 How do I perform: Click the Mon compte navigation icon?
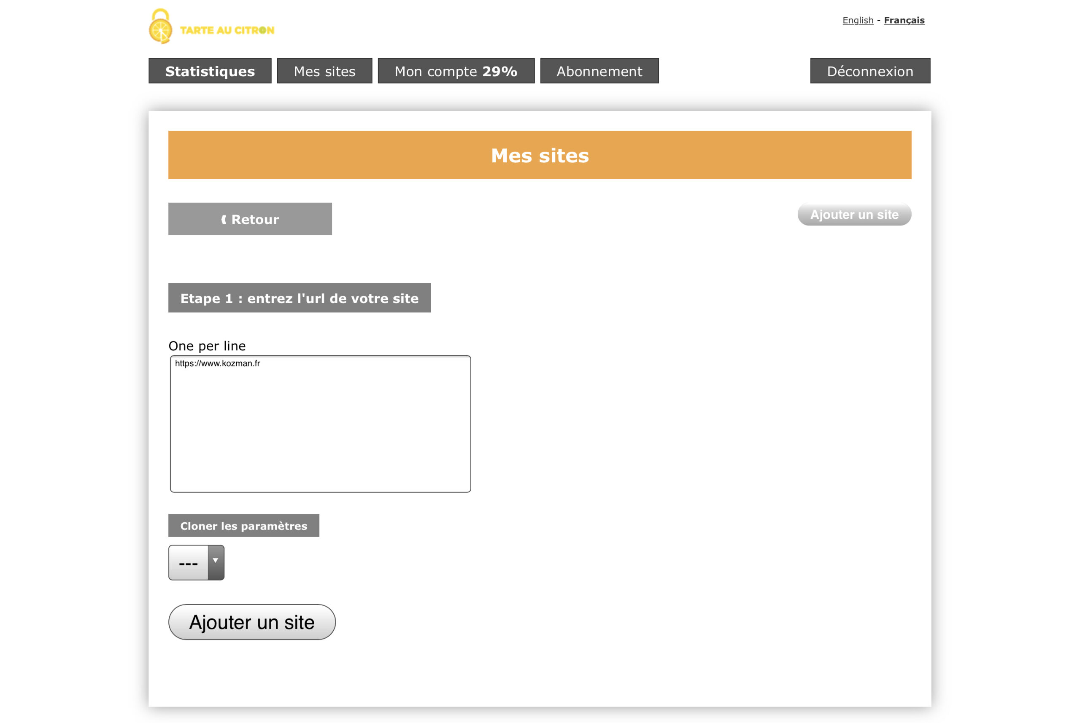pos(456,71)
